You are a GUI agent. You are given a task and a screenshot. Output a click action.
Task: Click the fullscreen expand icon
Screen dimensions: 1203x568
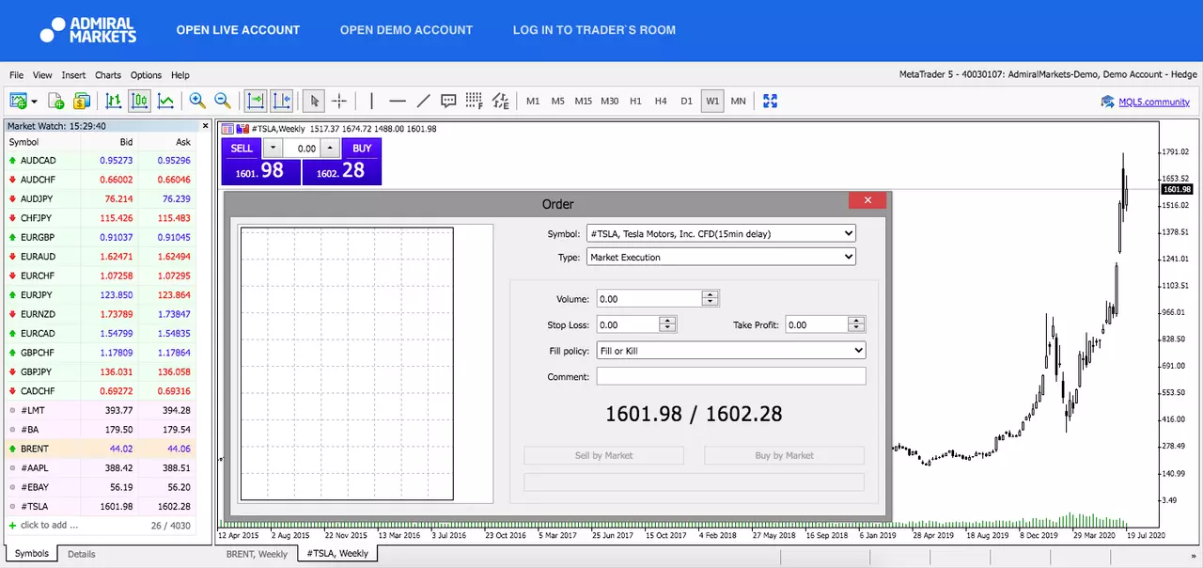[x=771, y=101]
